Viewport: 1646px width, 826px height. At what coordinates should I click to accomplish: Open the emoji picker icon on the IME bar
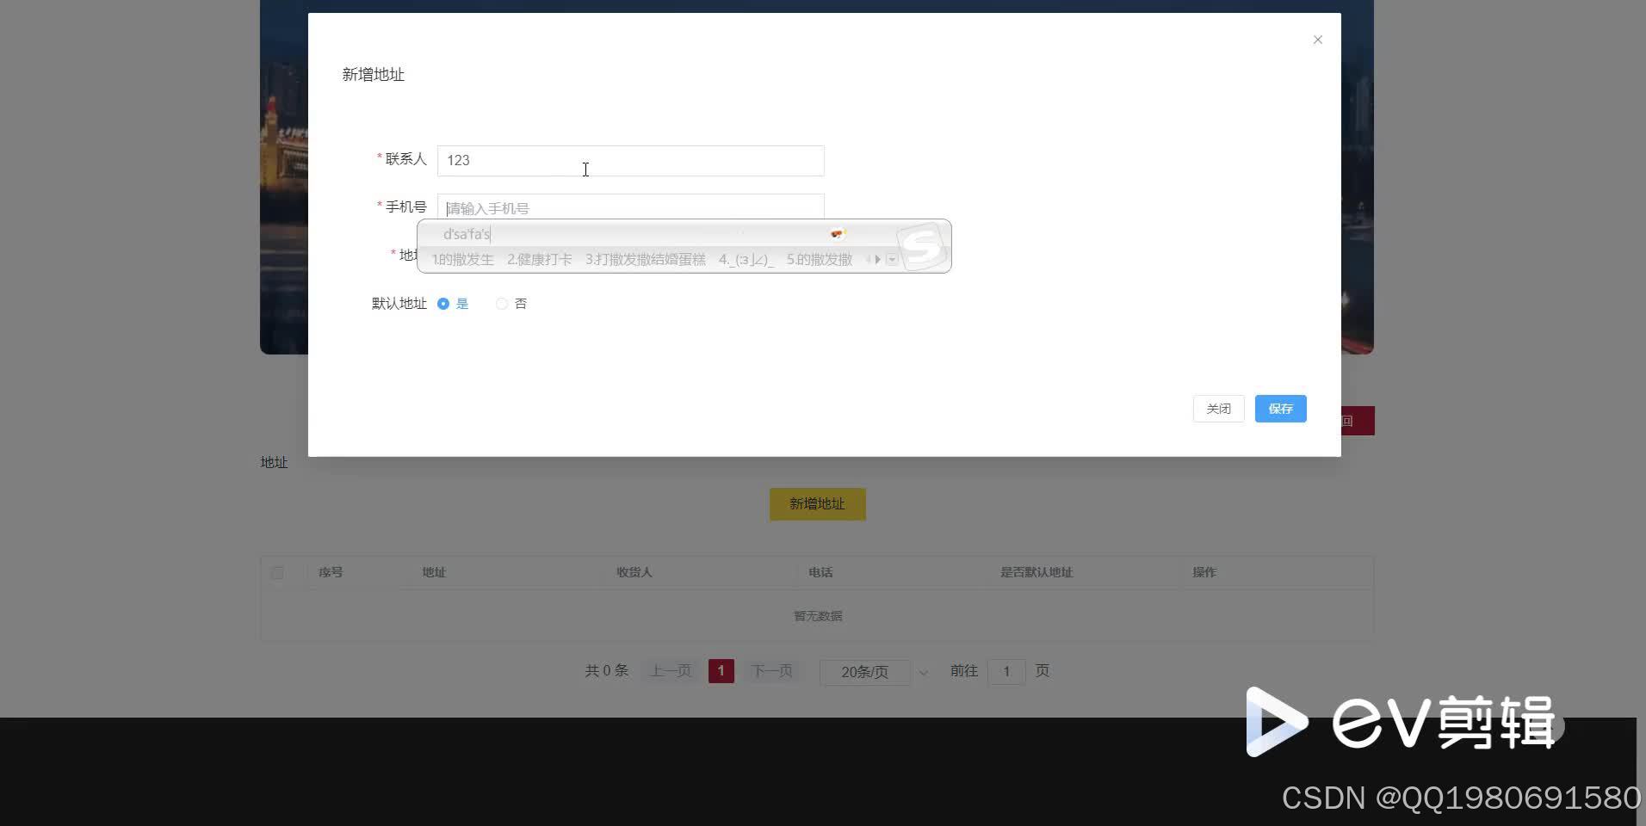pos(837,232)
